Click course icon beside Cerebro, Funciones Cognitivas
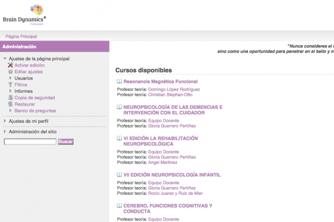The width and height of the screenshot is (334, 222). coord(119,205)
